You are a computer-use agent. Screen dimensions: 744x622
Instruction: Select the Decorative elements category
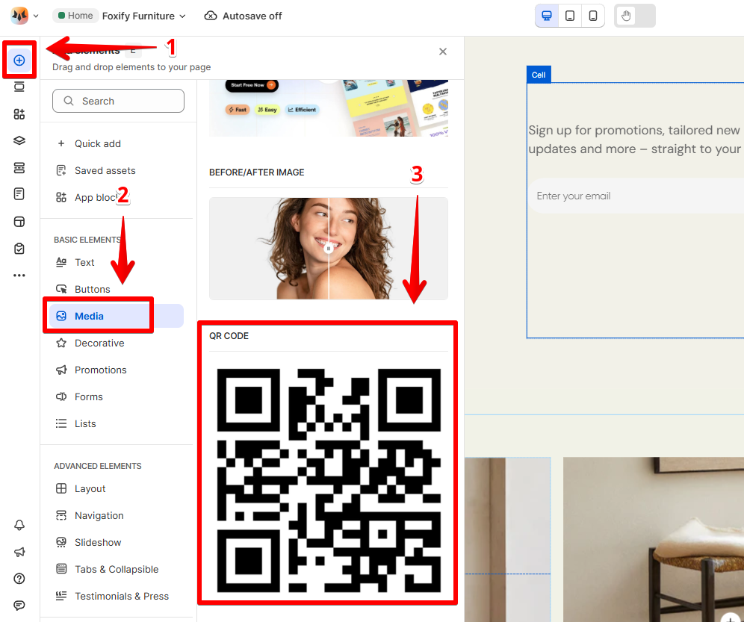pos(117,343)
